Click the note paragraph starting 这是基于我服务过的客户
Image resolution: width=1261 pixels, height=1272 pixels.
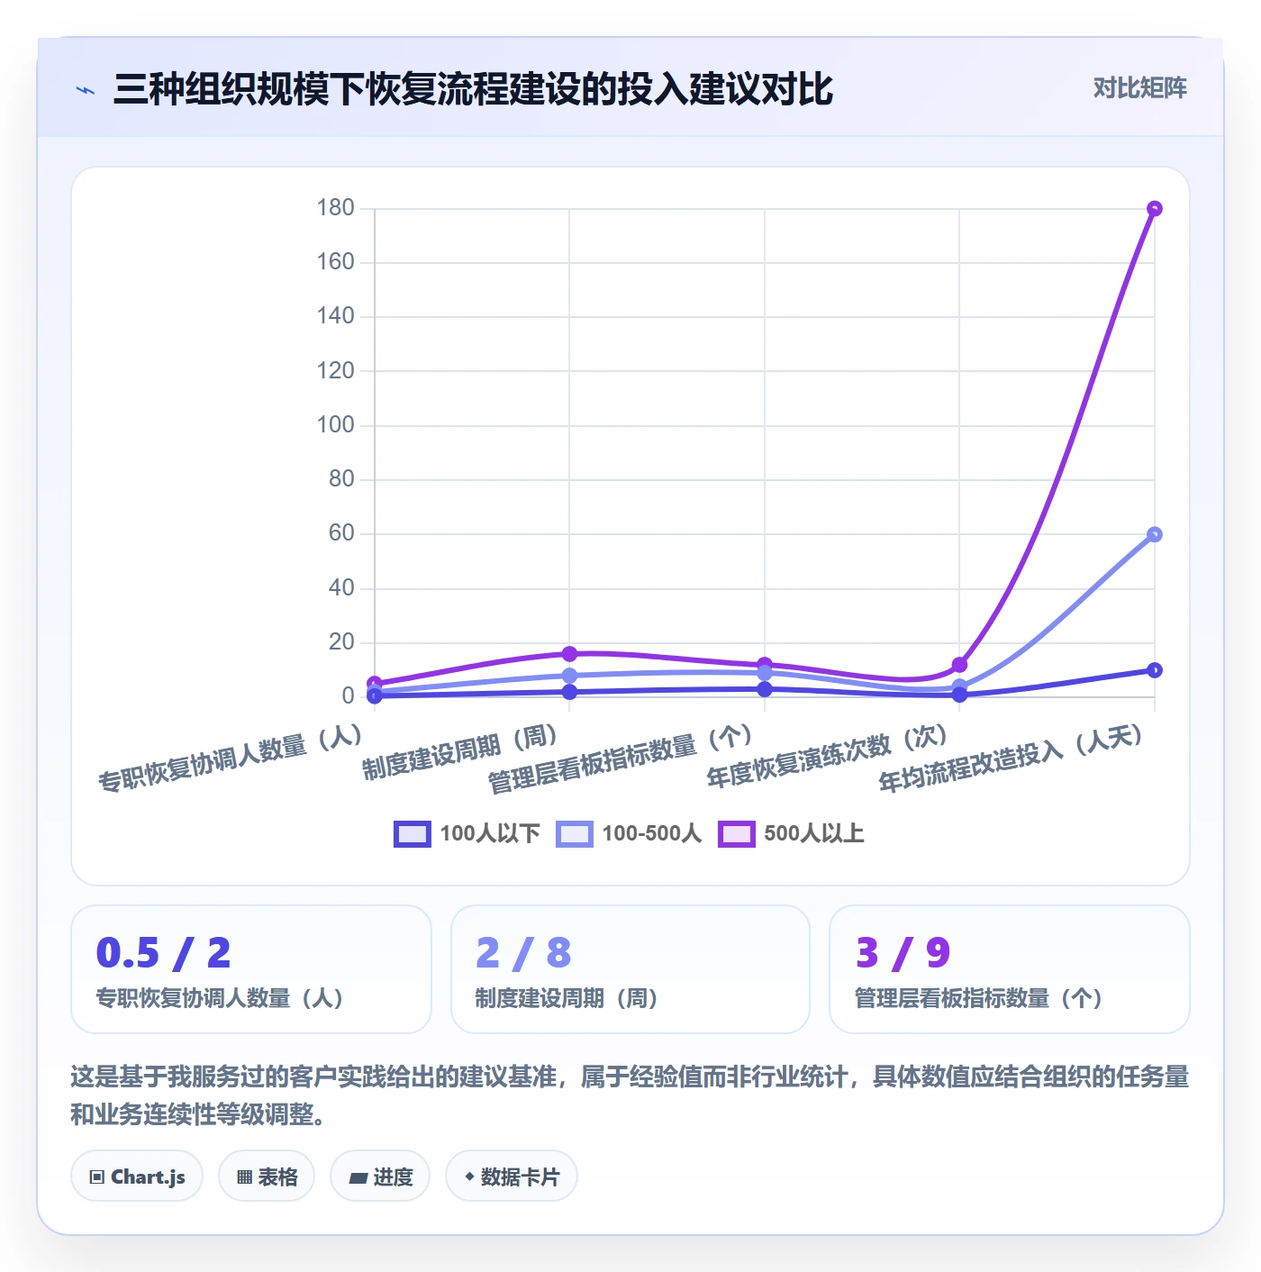click(630, 1095)
